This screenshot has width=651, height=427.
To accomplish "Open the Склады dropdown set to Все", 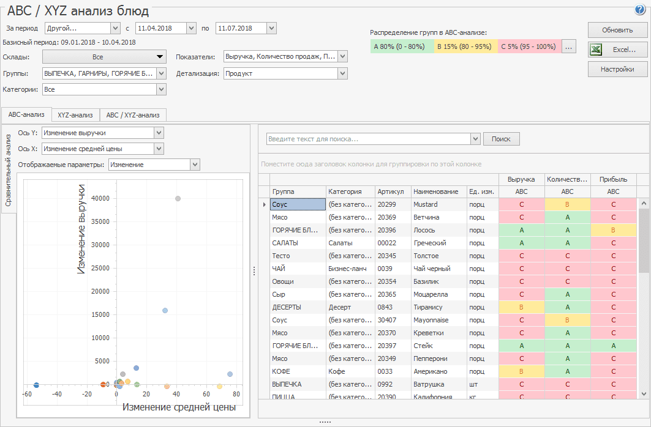I will [105, 57].
